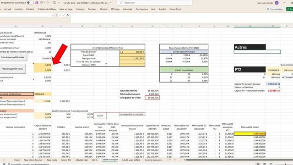This screenshot has width=293, height=165.
Task: Open the Création ribbon tab
Action: click(30, 9)
